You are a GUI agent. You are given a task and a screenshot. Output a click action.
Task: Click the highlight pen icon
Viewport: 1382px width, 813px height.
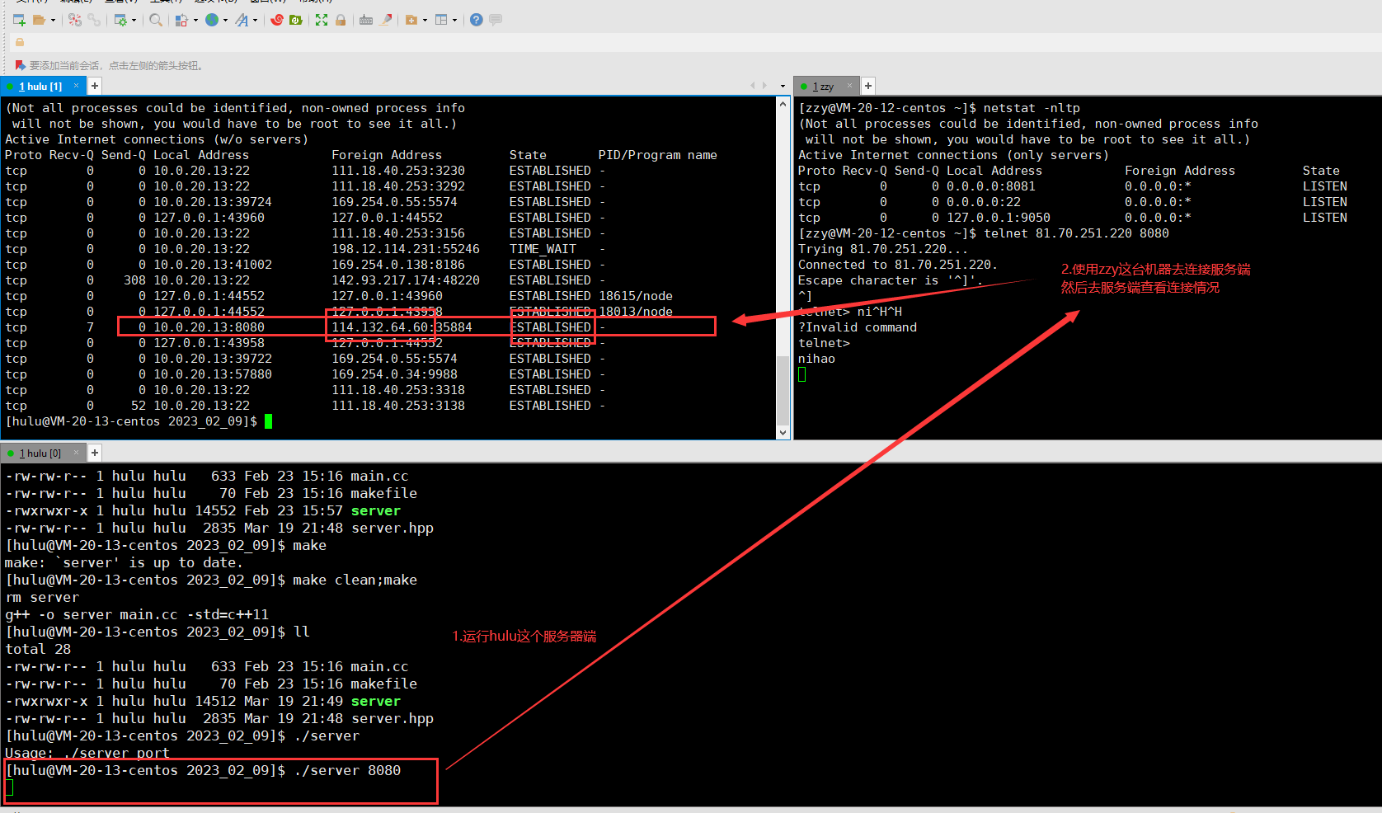(386, 20)
